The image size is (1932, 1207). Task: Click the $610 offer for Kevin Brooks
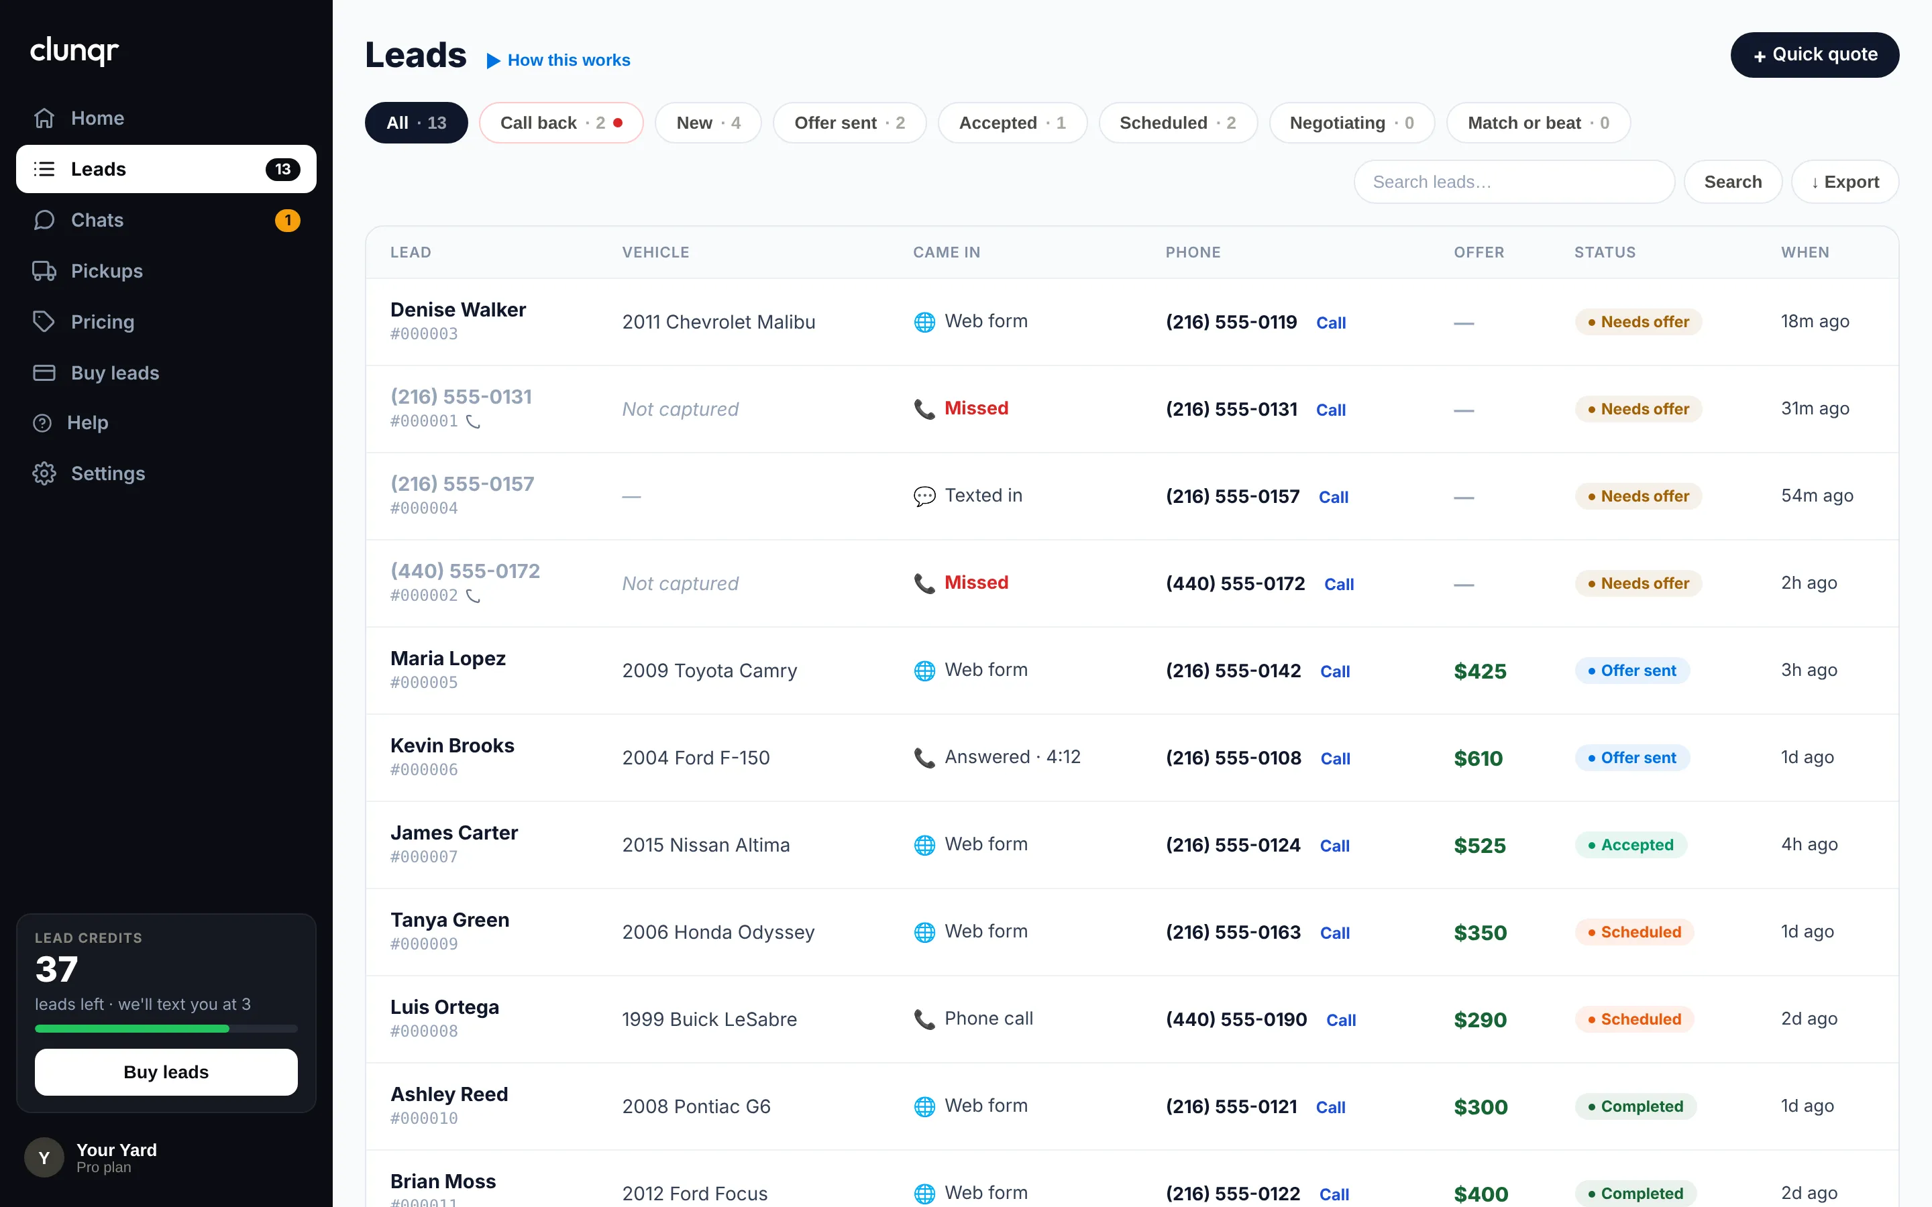1478,758
